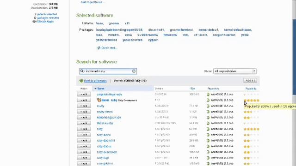The width and height of the screenshot is (296, 166).
Task: Open the ruby-devel result link
Action: click(104, 135)
